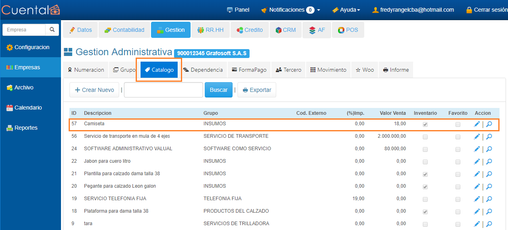
Task: Toggle Inventario checkbox for Camiseta
Action: [425, 125]
